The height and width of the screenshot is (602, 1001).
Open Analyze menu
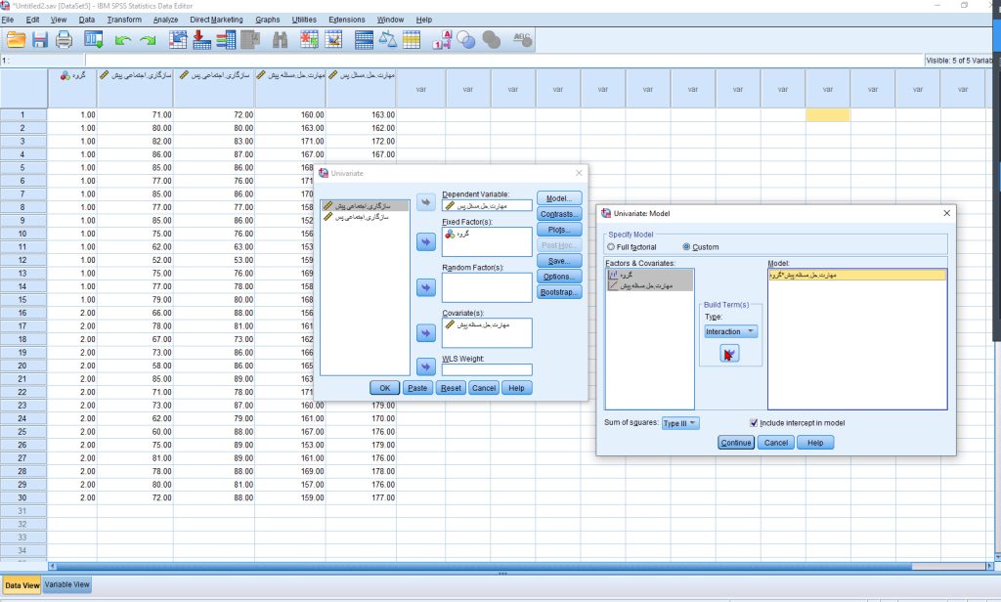pos(165,20)
